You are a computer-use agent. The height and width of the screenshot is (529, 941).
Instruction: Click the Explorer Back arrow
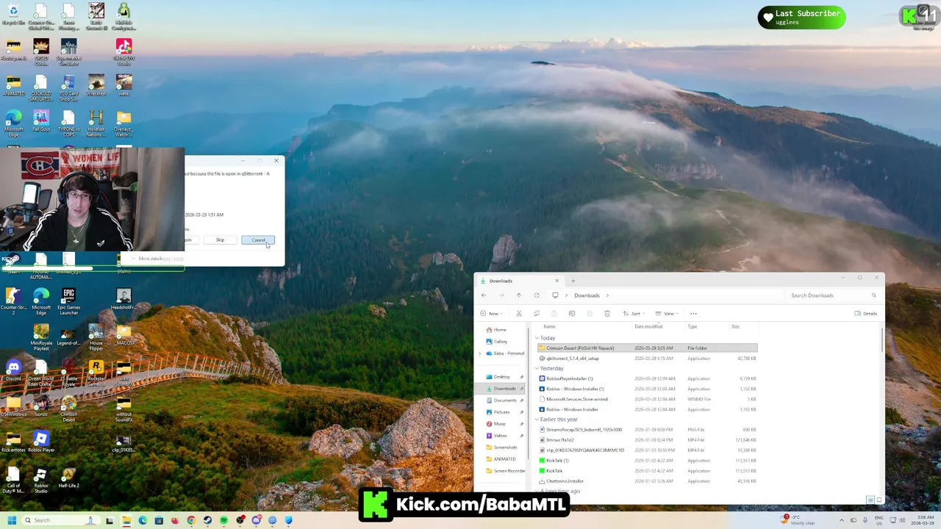(484, 295)
